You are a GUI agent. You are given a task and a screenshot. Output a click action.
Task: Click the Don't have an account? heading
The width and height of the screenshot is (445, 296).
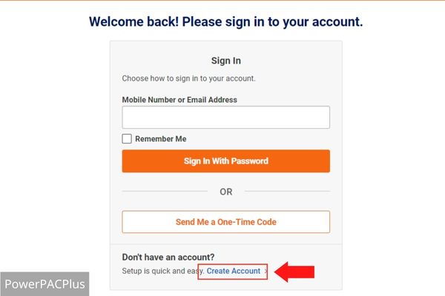[168, 258]
